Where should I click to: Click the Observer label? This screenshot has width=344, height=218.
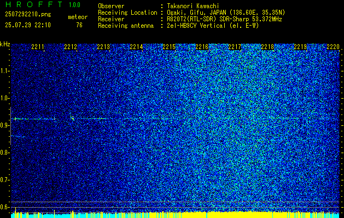coord(111,6)
